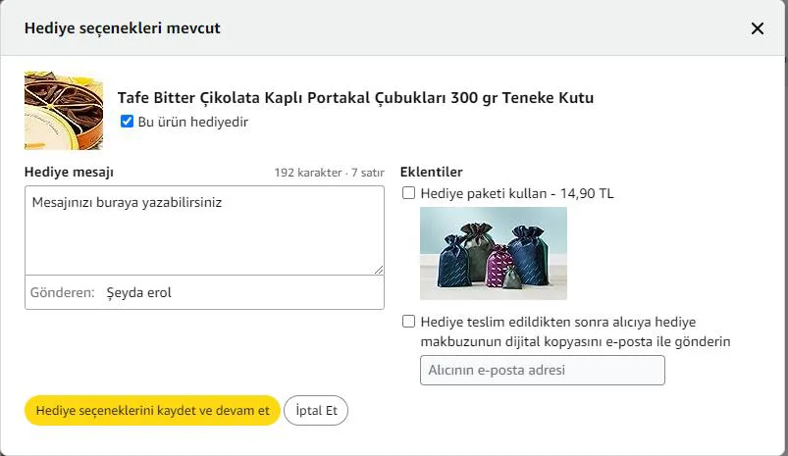
Task: Click into the gift message text area
Action: [204, 230]
